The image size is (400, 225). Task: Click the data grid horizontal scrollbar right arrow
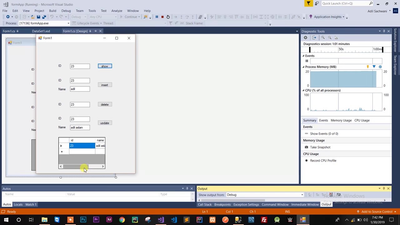coord(102,167)
